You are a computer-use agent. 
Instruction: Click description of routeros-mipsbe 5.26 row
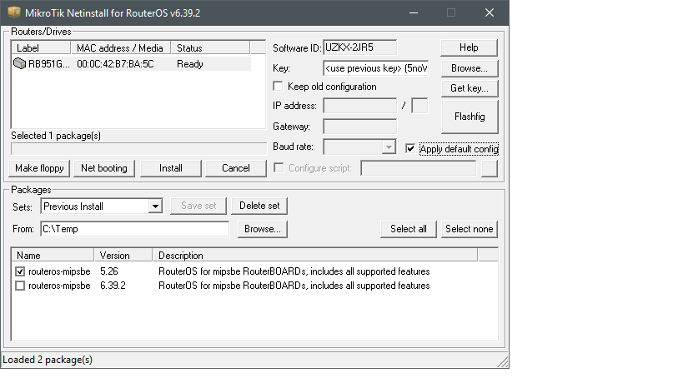(294, 271)
